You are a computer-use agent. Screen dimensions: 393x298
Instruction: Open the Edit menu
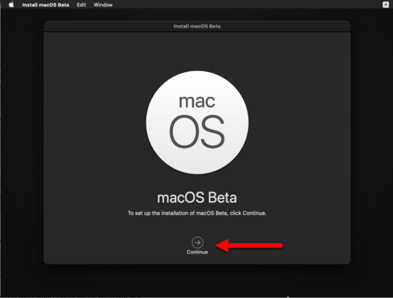coord(82,5)
